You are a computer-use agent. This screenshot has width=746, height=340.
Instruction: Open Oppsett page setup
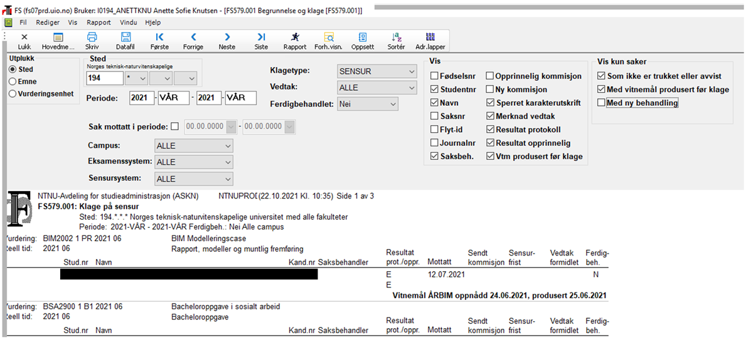point(363,41)
